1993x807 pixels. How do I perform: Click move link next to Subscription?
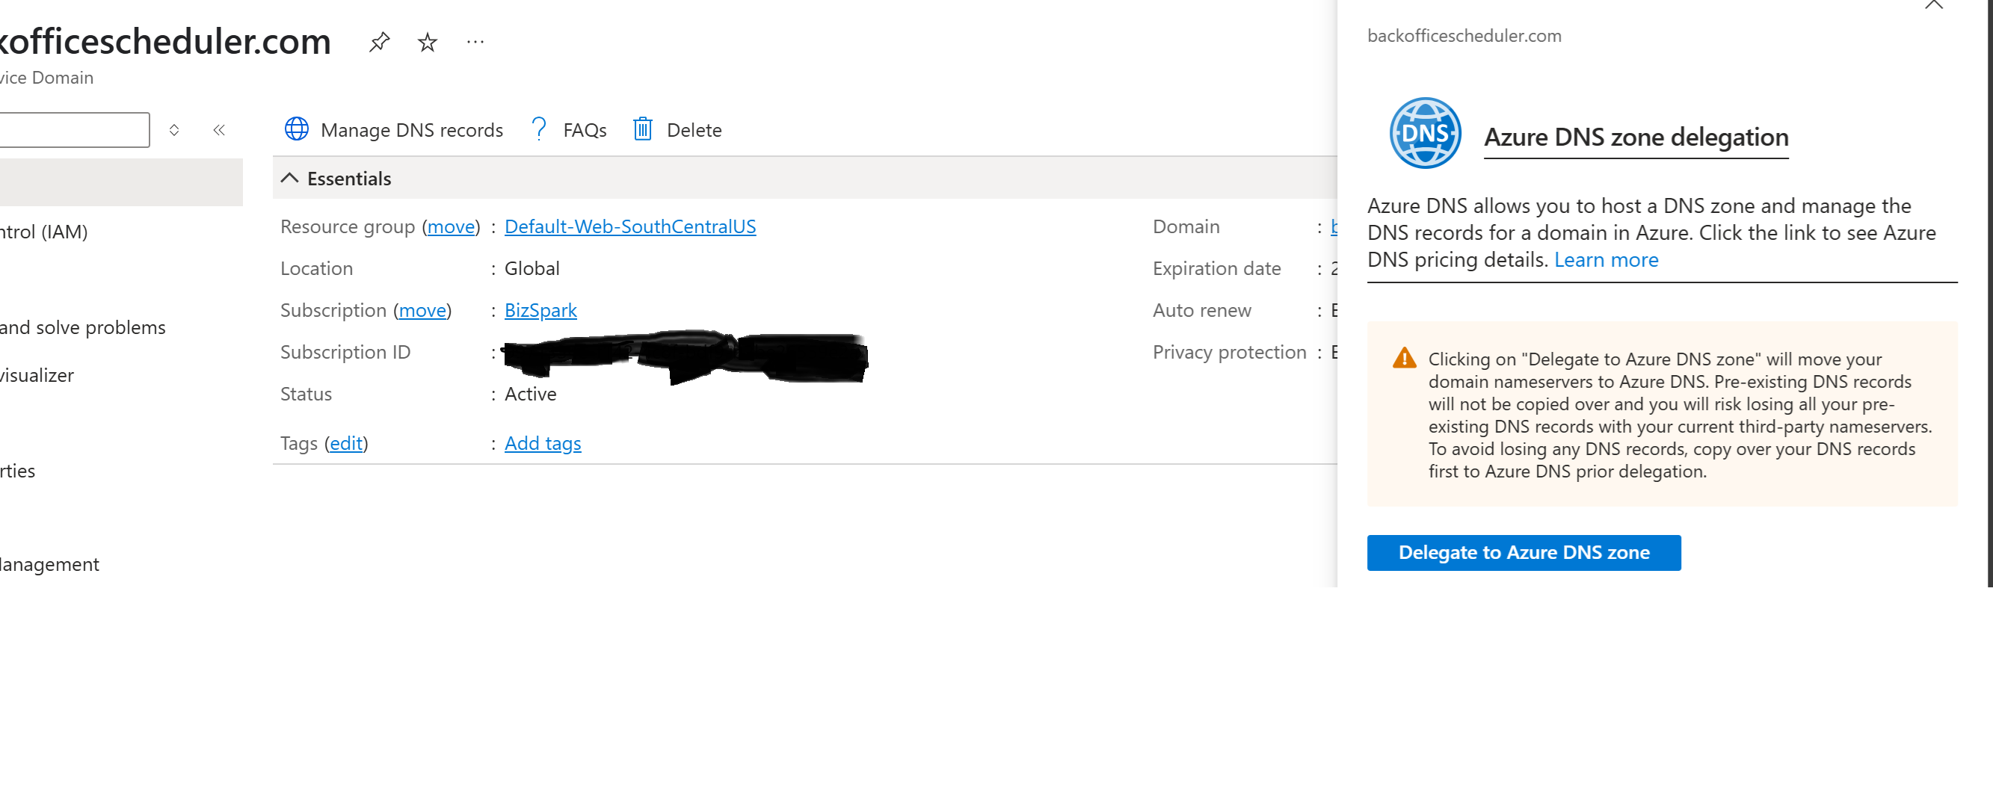click(x=422, y=310)
